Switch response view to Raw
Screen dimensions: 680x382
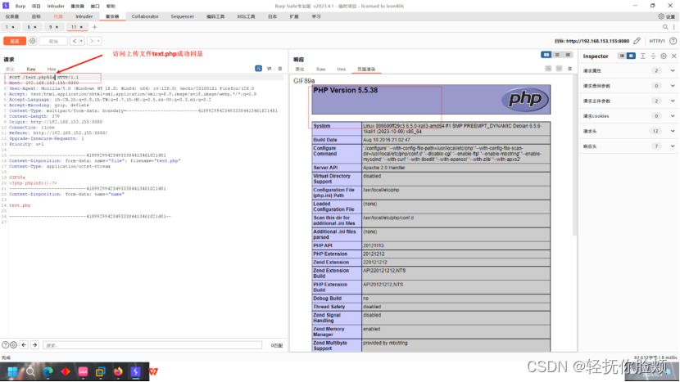(x=320, y=69)
